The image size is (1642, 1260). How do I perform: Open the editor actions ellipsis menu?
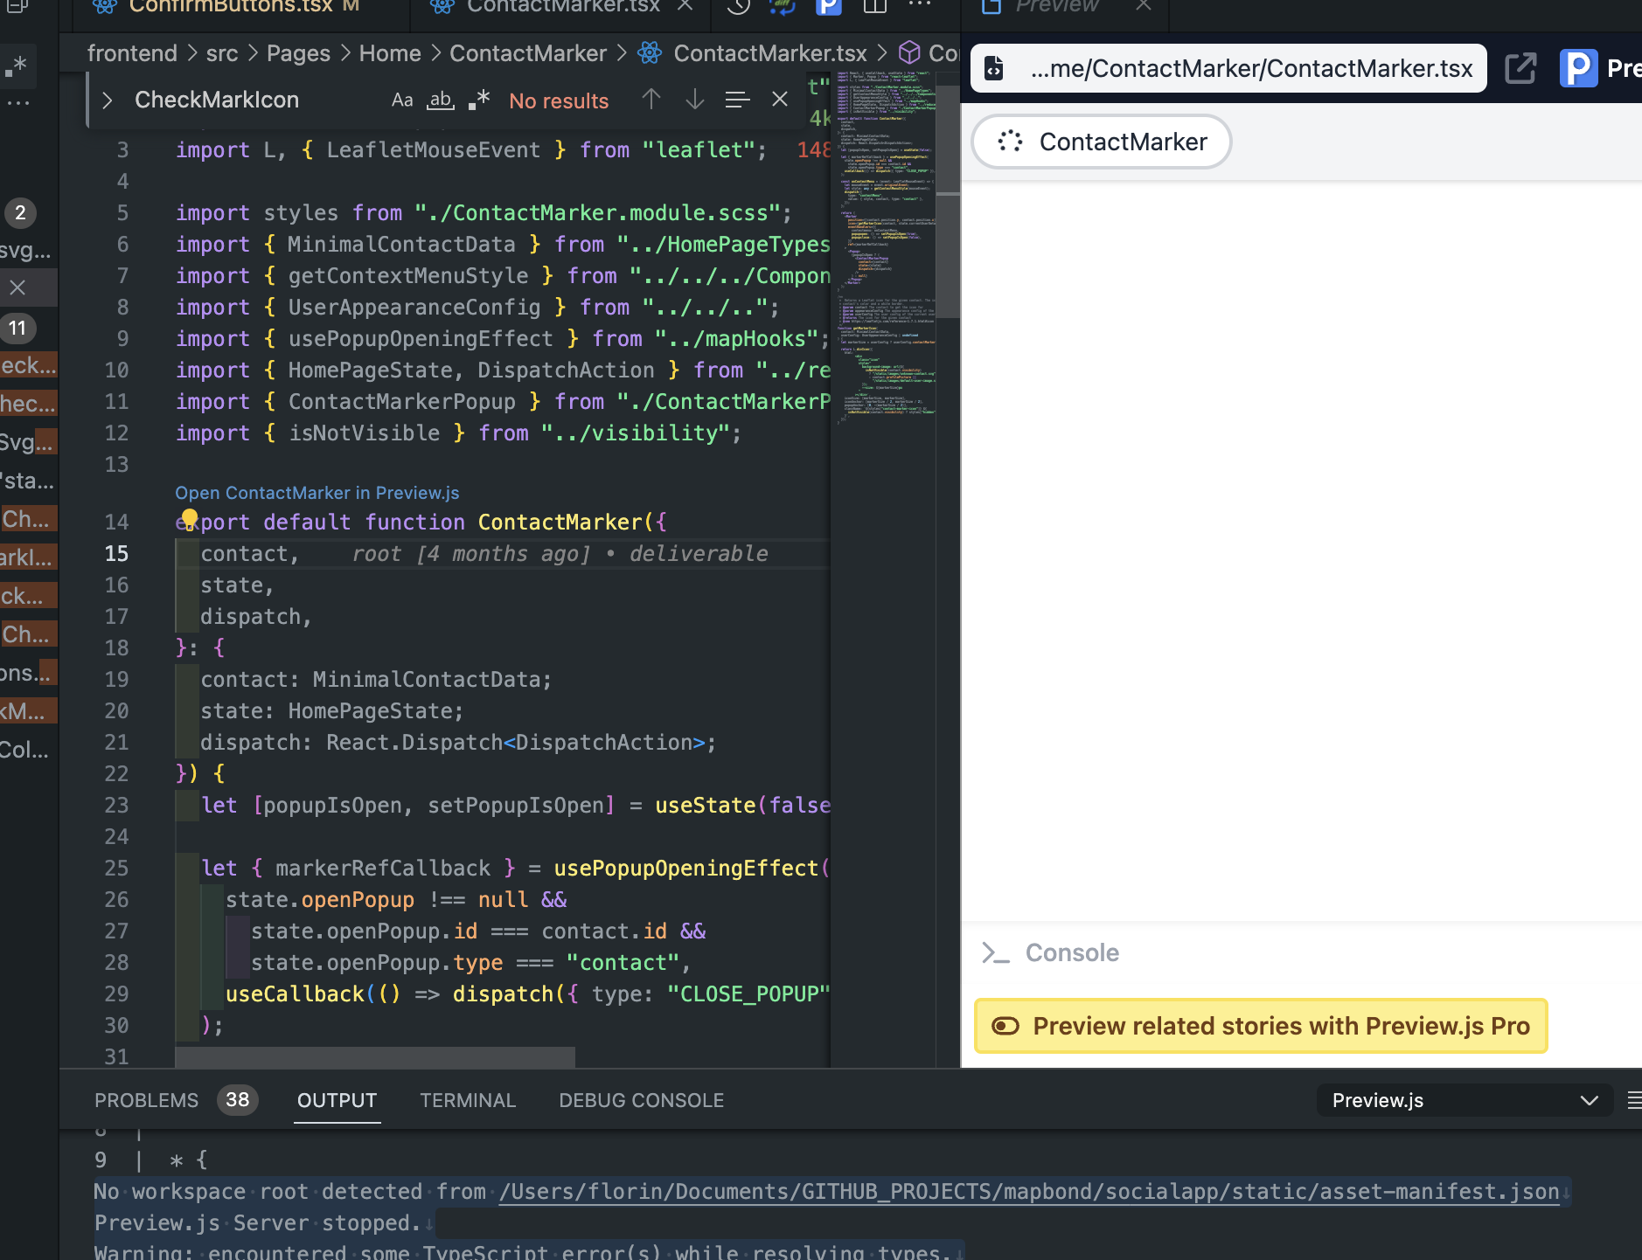[921, 4]
